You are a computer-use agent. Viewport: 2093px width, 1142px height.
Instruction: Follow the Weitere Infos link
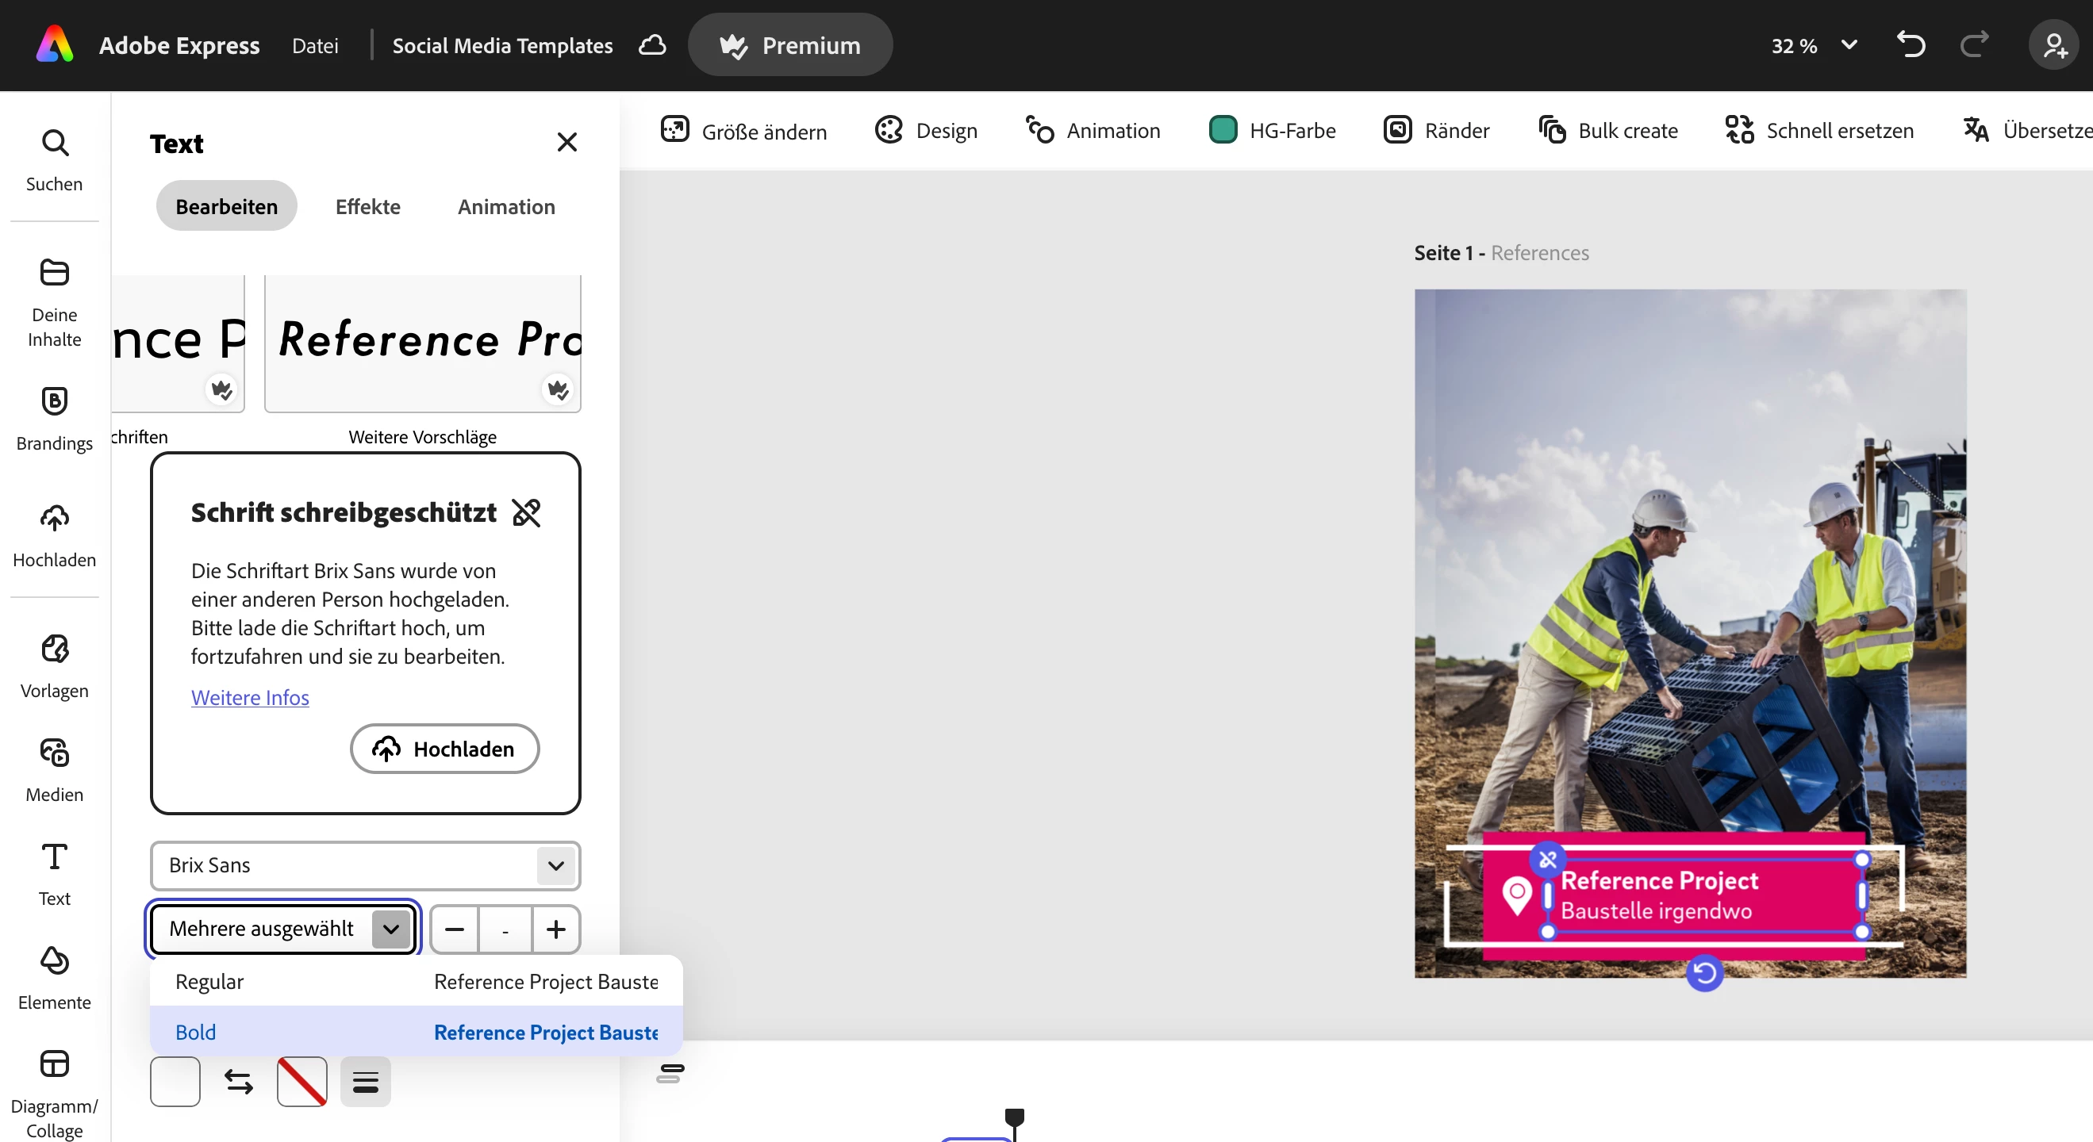tap(250, 697)
